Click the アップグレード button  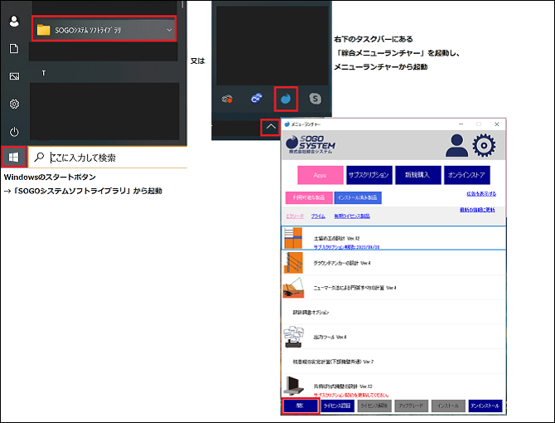(412, 406)
